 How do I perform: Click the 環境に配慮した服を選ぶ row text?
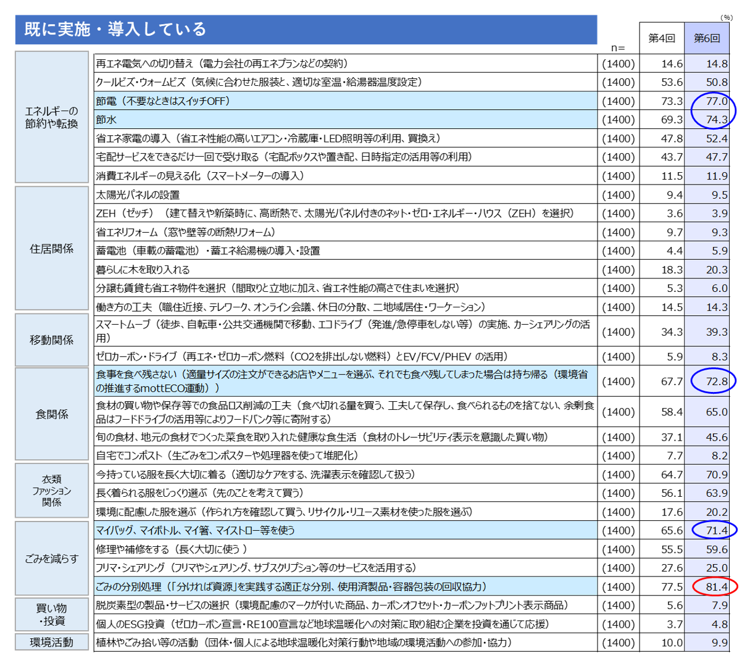click(x=285, y=512)
